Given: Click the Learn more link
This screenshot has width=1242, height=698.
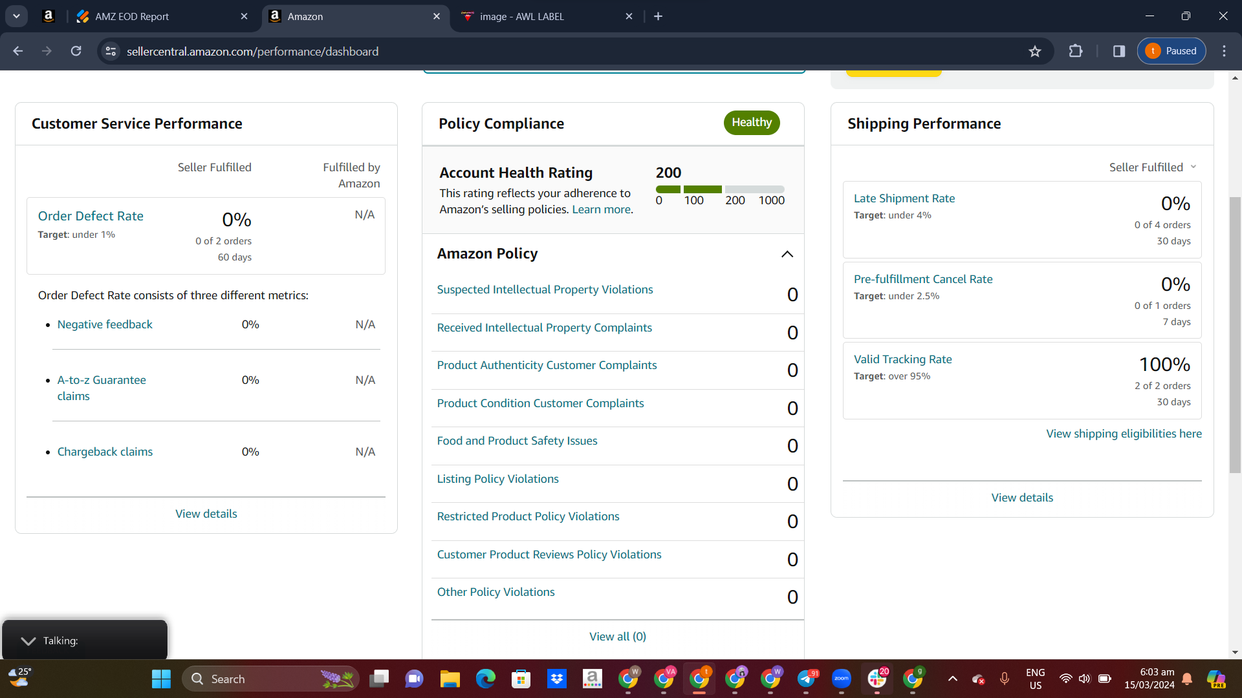Looking at the screenshot, I should point(601,209).
